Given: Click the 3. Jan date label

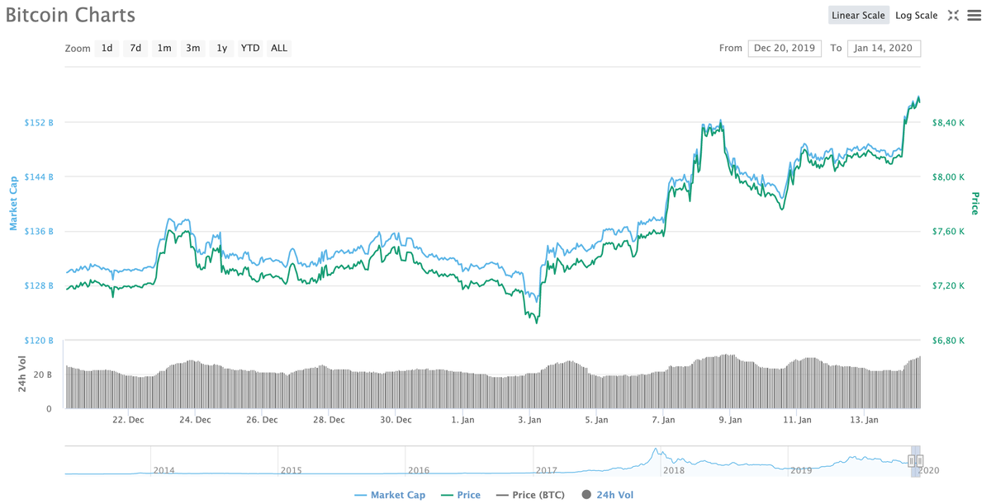Looking at the screenshot, I should (x=529, y=420).
